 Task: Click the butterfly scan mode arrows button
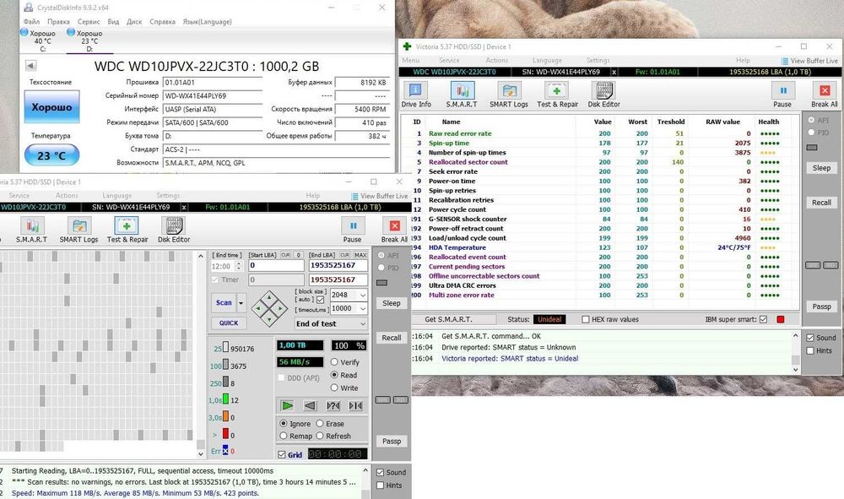point(356,405)
